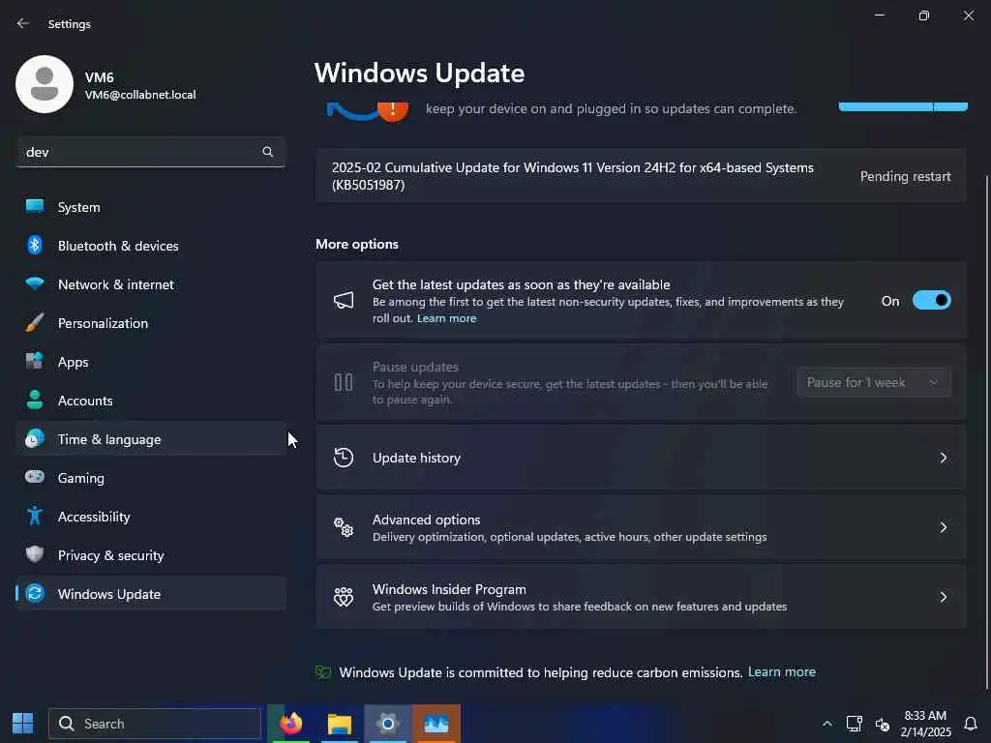Image resolution: width=991 pixels, height=743 pixels.
Task: Open the notification bell in system tray
Action: (x=970, y=724)
